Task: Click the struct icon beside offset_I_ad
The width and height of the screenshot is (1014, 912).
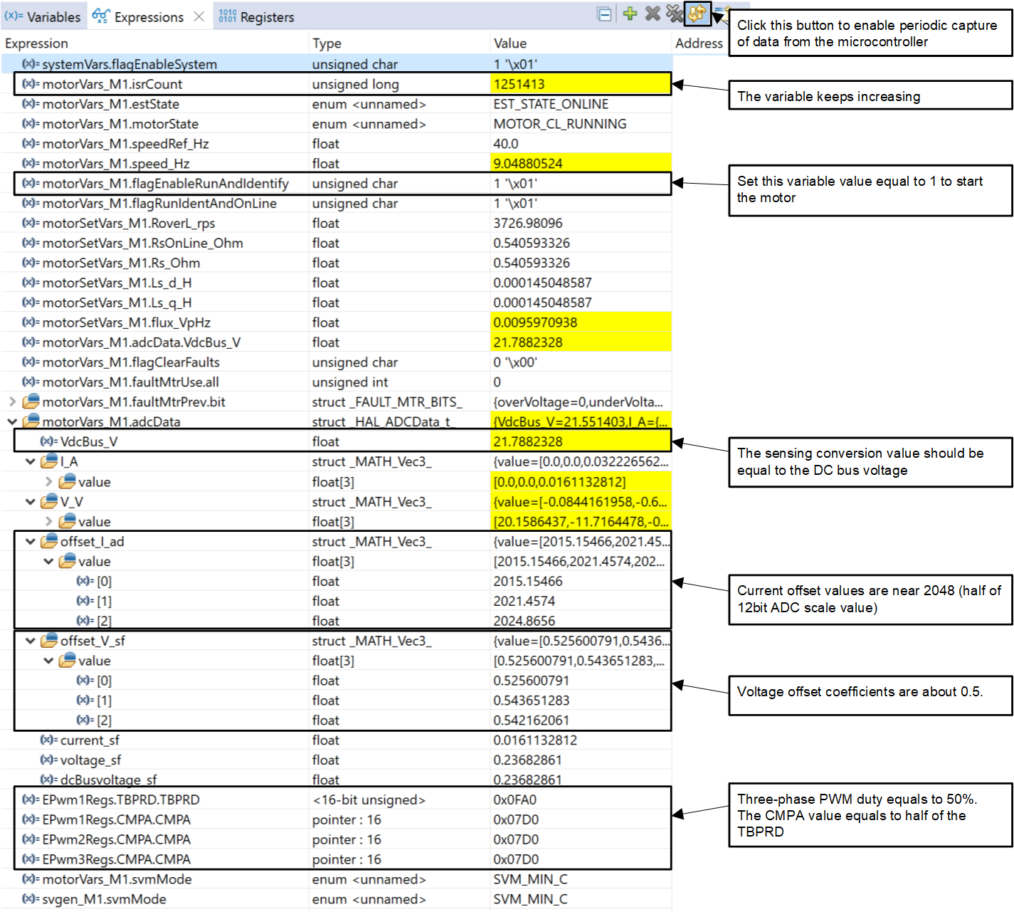Action: 49,541
